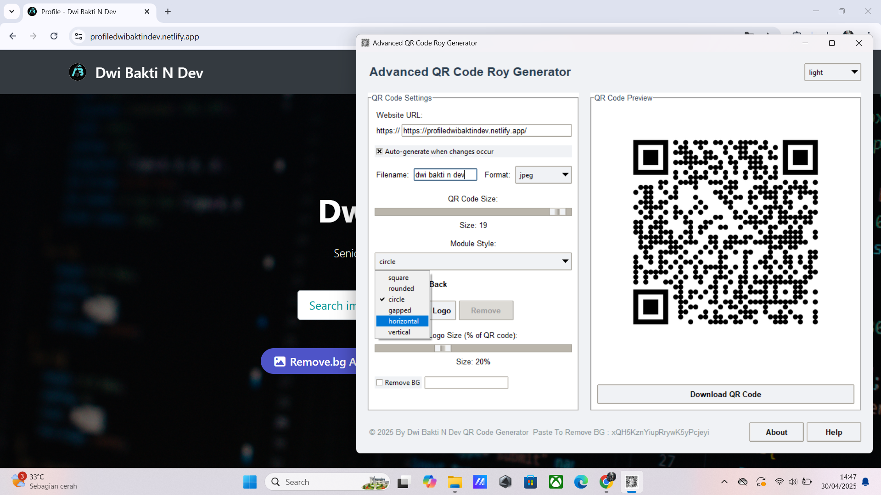881x495 pixels.
Task: Focus the Website URL input field
Action: point(487,131)
